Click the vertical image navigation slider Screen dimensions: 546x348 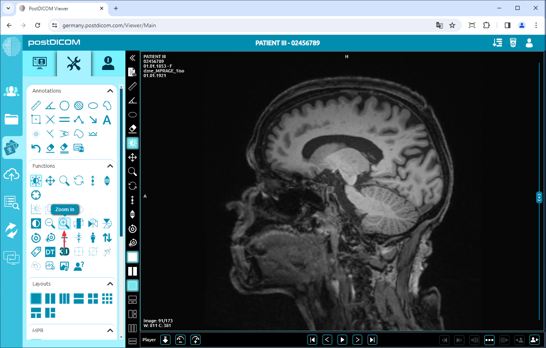click(x=539, y=197)
